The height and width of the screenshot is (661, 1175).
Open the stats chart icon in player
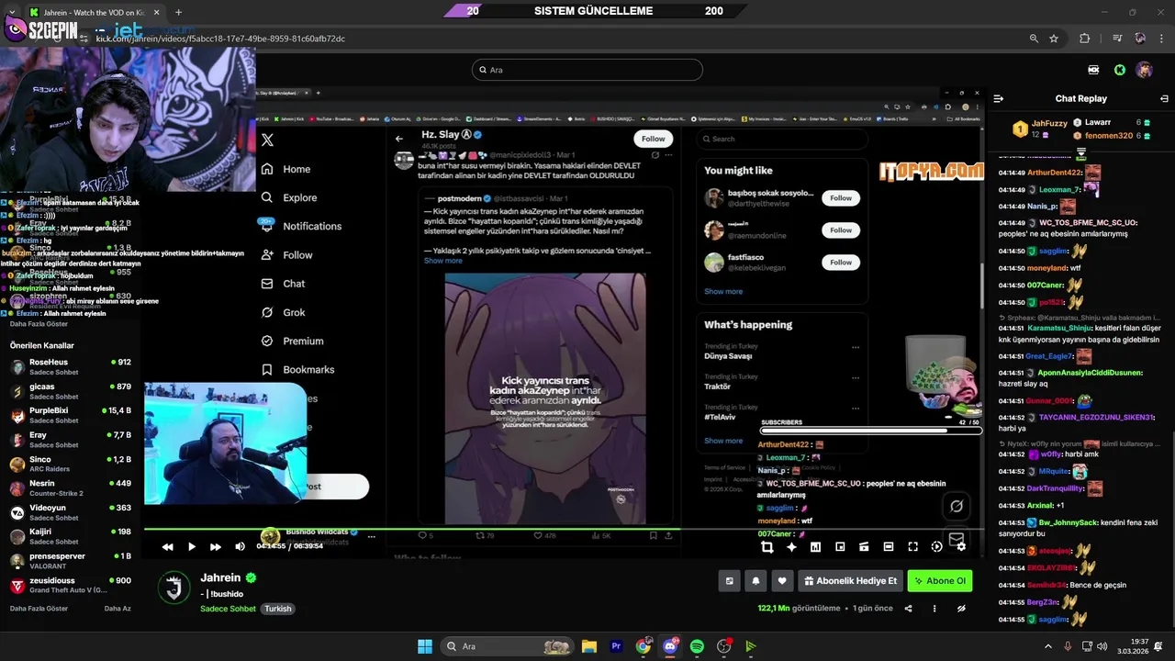(x=815, y=547)
